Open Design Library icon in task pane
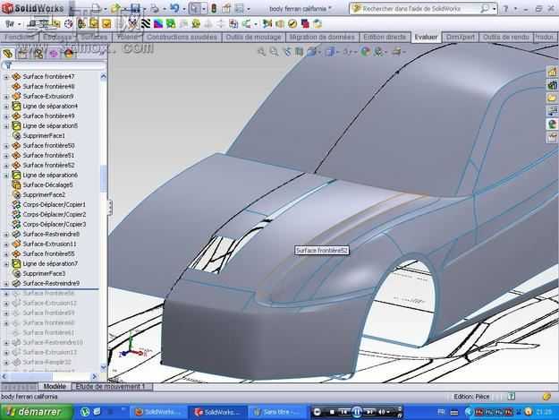 [x=552, y=85]
